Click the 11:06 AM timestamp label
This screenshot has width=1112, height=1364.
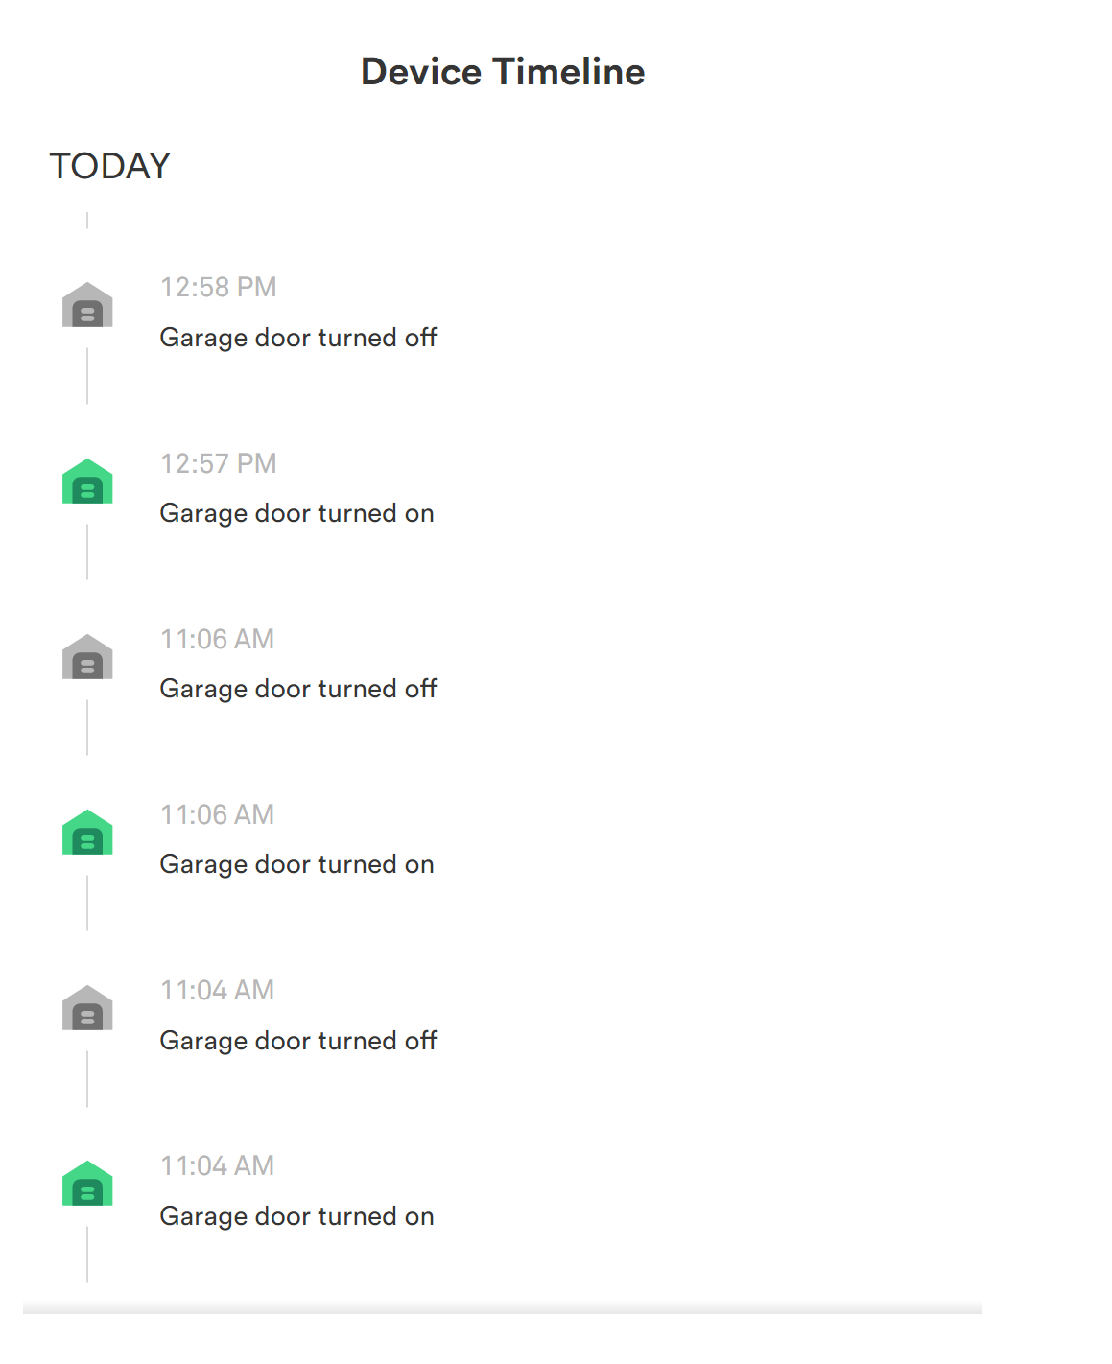pyautogui.click(x=218, y=638)
